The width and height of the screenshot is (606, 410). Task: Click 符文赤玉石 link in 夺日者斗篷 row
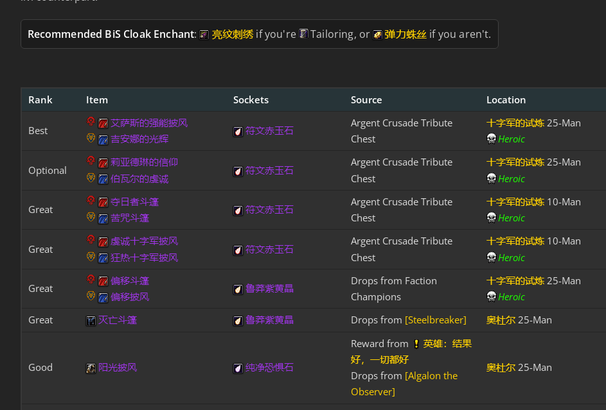(x=269, y=210)
